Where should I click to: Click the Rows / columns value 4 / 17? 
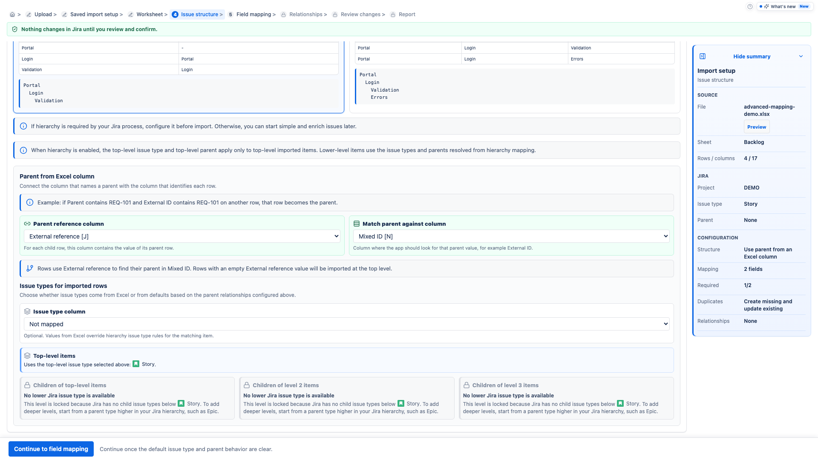click(x=751, y=158)
